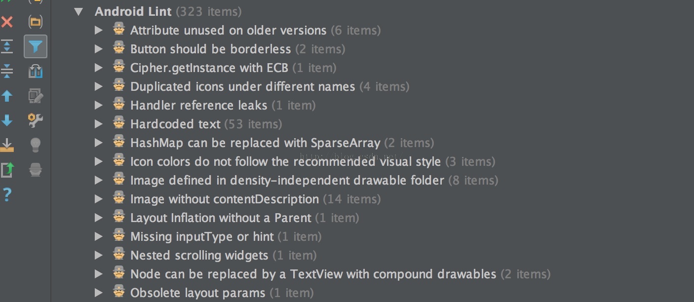Image resolution: width=694 pixels, height=302 pixels.
Task: Collapse the Android Lint tree node
Action: coord(79,11)
